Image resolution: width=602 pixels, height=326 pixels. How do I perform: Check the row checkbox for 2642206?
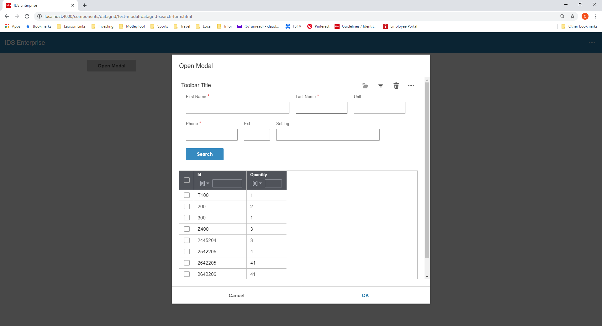tap(187, 274)
